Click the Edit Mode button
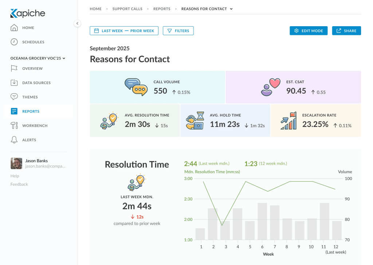Viewport: 373px width, 265px height. click(309, 31)
